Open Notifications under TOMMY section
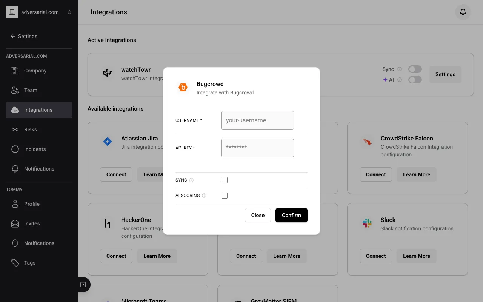Screen dimensions: 483x302 pyautogui.click(x=39, y=243)
